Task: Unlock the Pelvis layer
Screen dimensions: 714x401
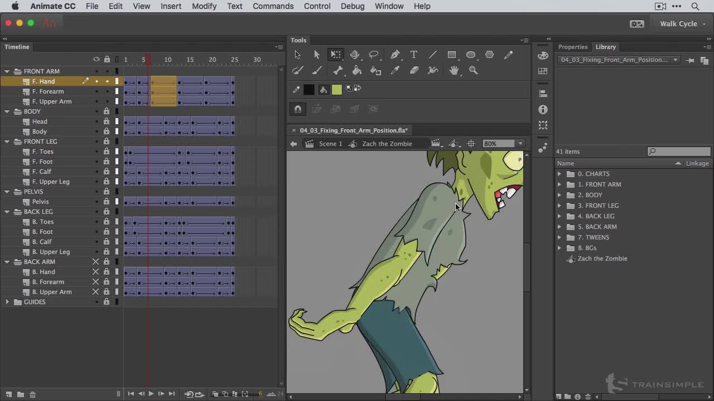Action: click(107, 202)
